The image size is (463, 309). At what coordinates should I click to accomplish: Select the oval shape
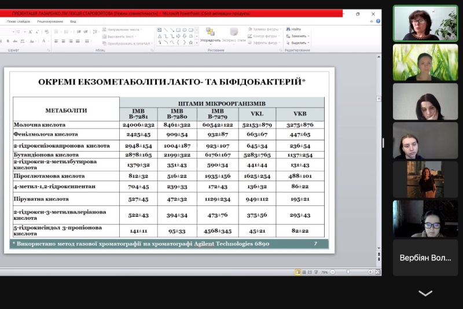point(185,30)
